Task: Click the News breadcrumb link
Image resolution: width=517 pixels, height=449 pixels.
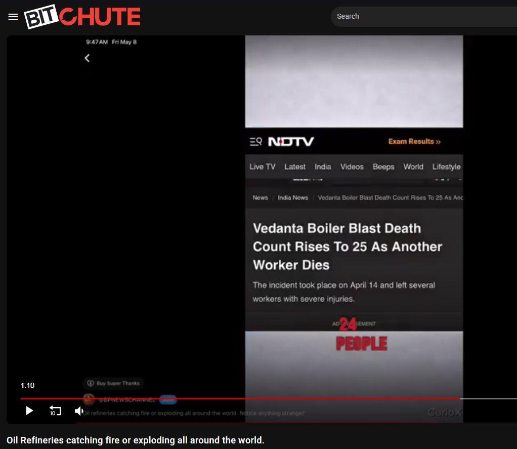Action: [x=260, y=197]
